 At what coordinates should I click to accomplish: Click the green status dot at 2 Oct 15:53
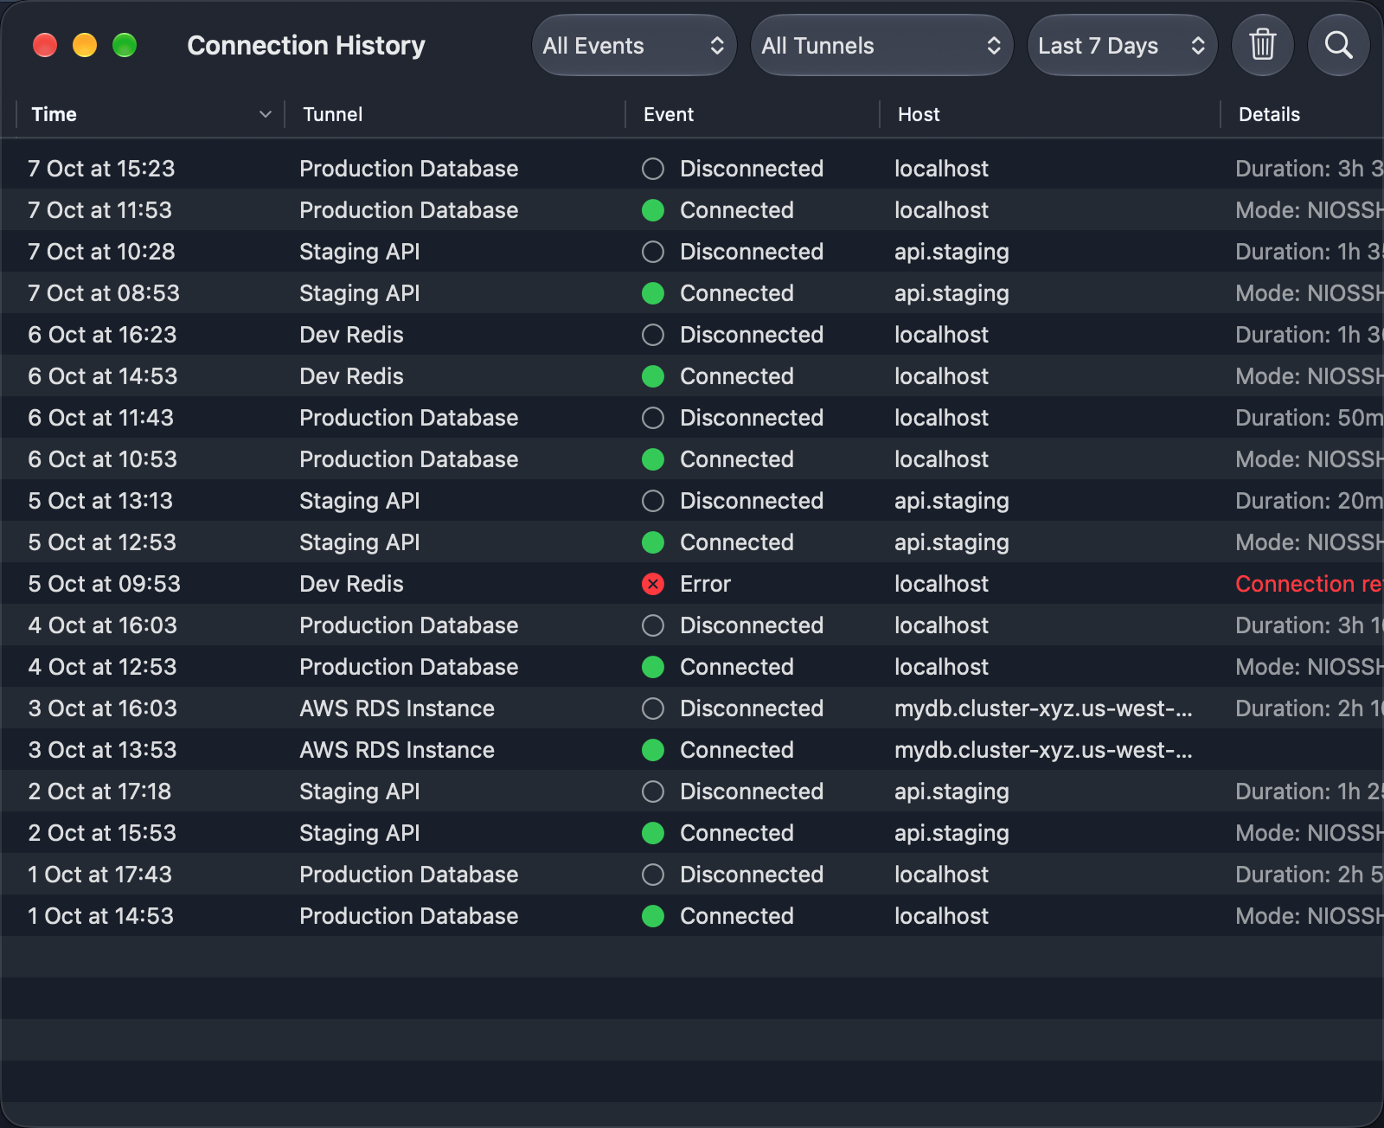653,833
